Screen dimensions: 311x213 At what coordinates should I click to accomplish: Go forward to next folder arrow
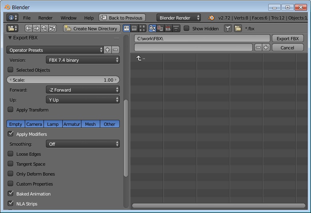point(36,29)
